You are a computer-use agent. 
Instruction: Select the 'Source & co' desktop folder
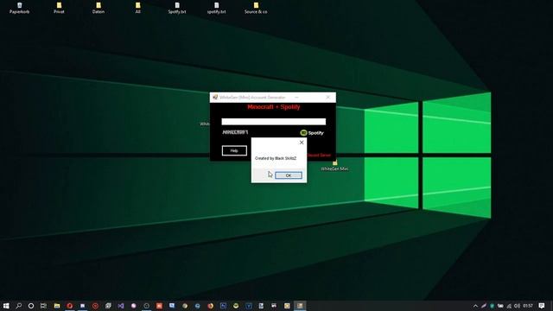tap(256, 8)
